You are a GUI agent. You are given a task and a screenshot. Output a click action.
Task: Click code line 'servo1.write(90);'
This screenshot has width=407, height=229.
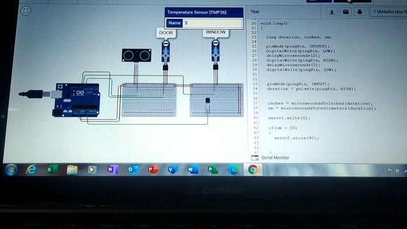pyautogui.click(x=296, y=138)
